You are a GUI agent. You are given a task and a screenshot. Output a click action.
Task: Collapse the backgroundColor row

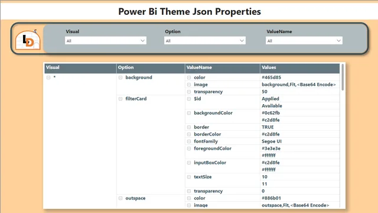click(x=189, y=113)
